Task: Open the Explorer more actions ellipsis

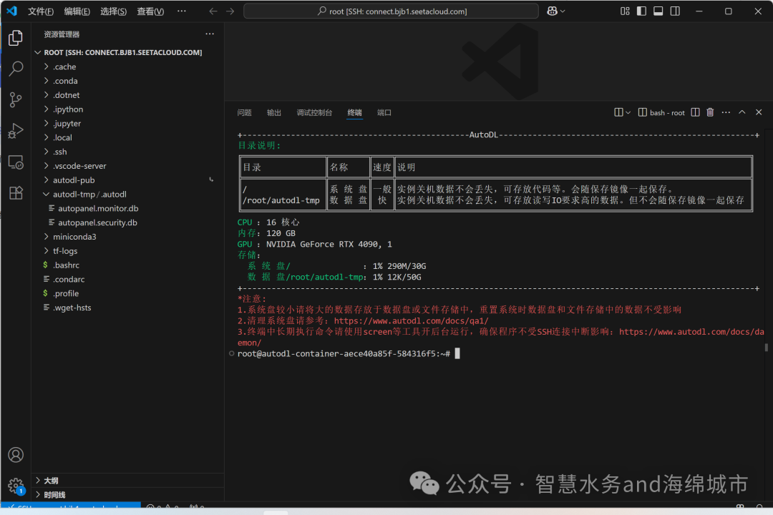Action: 210,34
